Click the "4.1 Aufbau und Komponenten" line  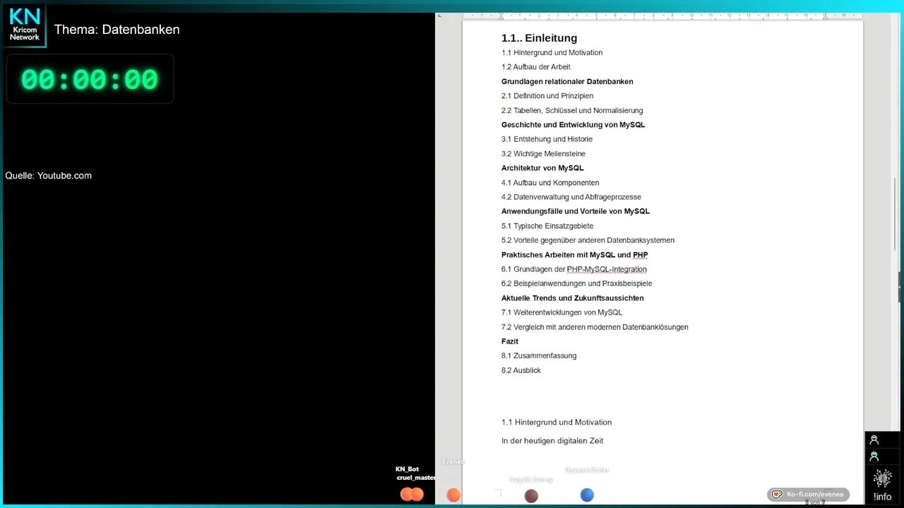pos(550,183)
